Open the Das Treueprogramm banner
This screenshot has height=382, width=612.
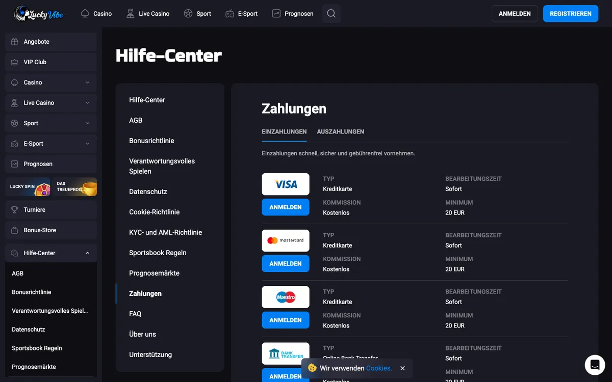(x=74, y=187)
